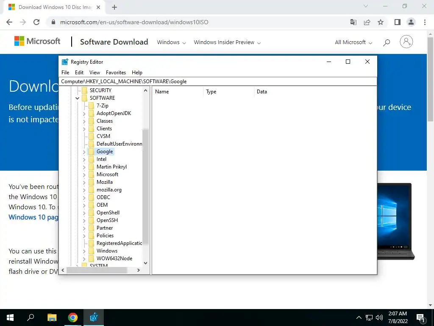Select the ODBC key
Screen dimensions: 434x326
pyautogui.click(x=103, y=197)
